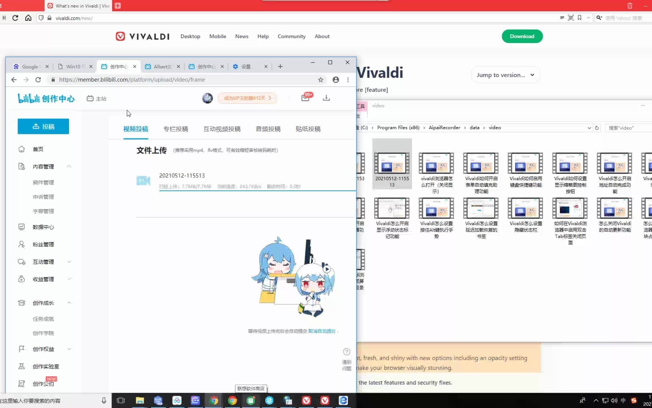Viewport: 652px width, 408px height.
Task: Open 任务成就 in sidebar
Action: click(x=43, y=319)
